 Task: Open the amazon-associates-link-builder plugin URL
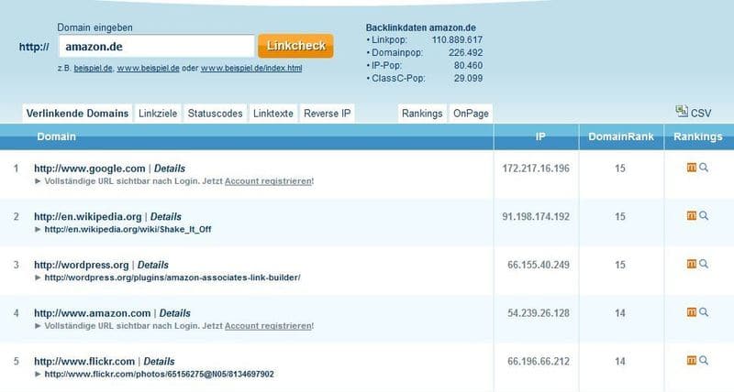172,278
